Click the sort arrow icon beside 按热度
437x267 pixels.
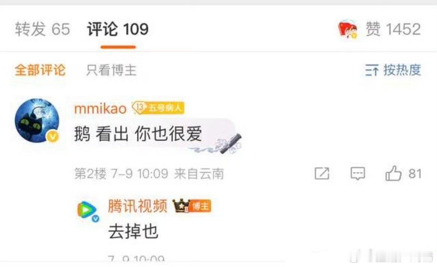(372, 70)
